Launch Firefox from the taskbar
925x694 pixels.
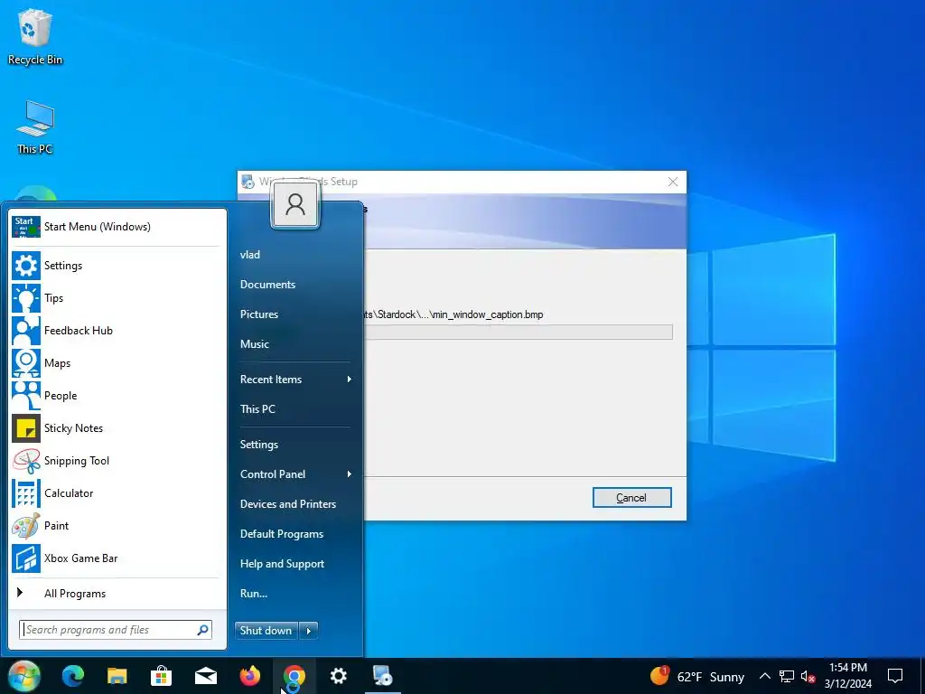tap(249, 676)
